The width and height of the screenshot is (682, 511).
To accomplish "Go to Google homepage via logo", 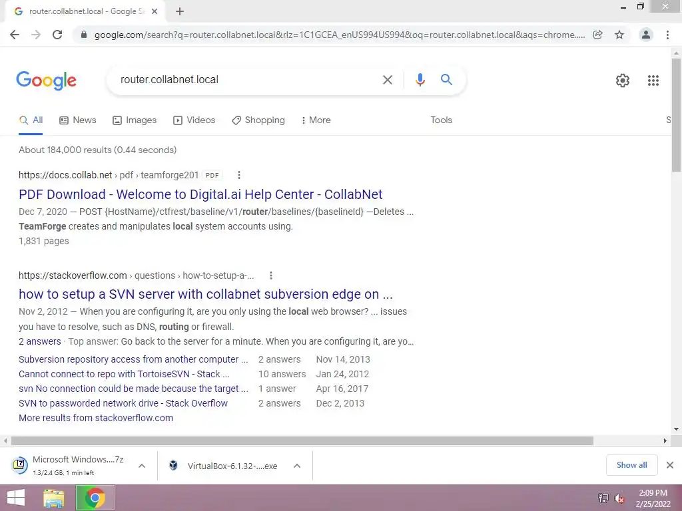I will pyautogui.click(x=46, y=81).
